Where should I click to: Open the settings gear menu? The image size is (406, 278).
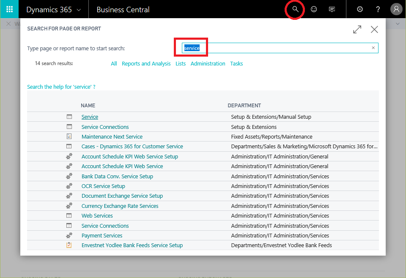click(x=359, y=9)
